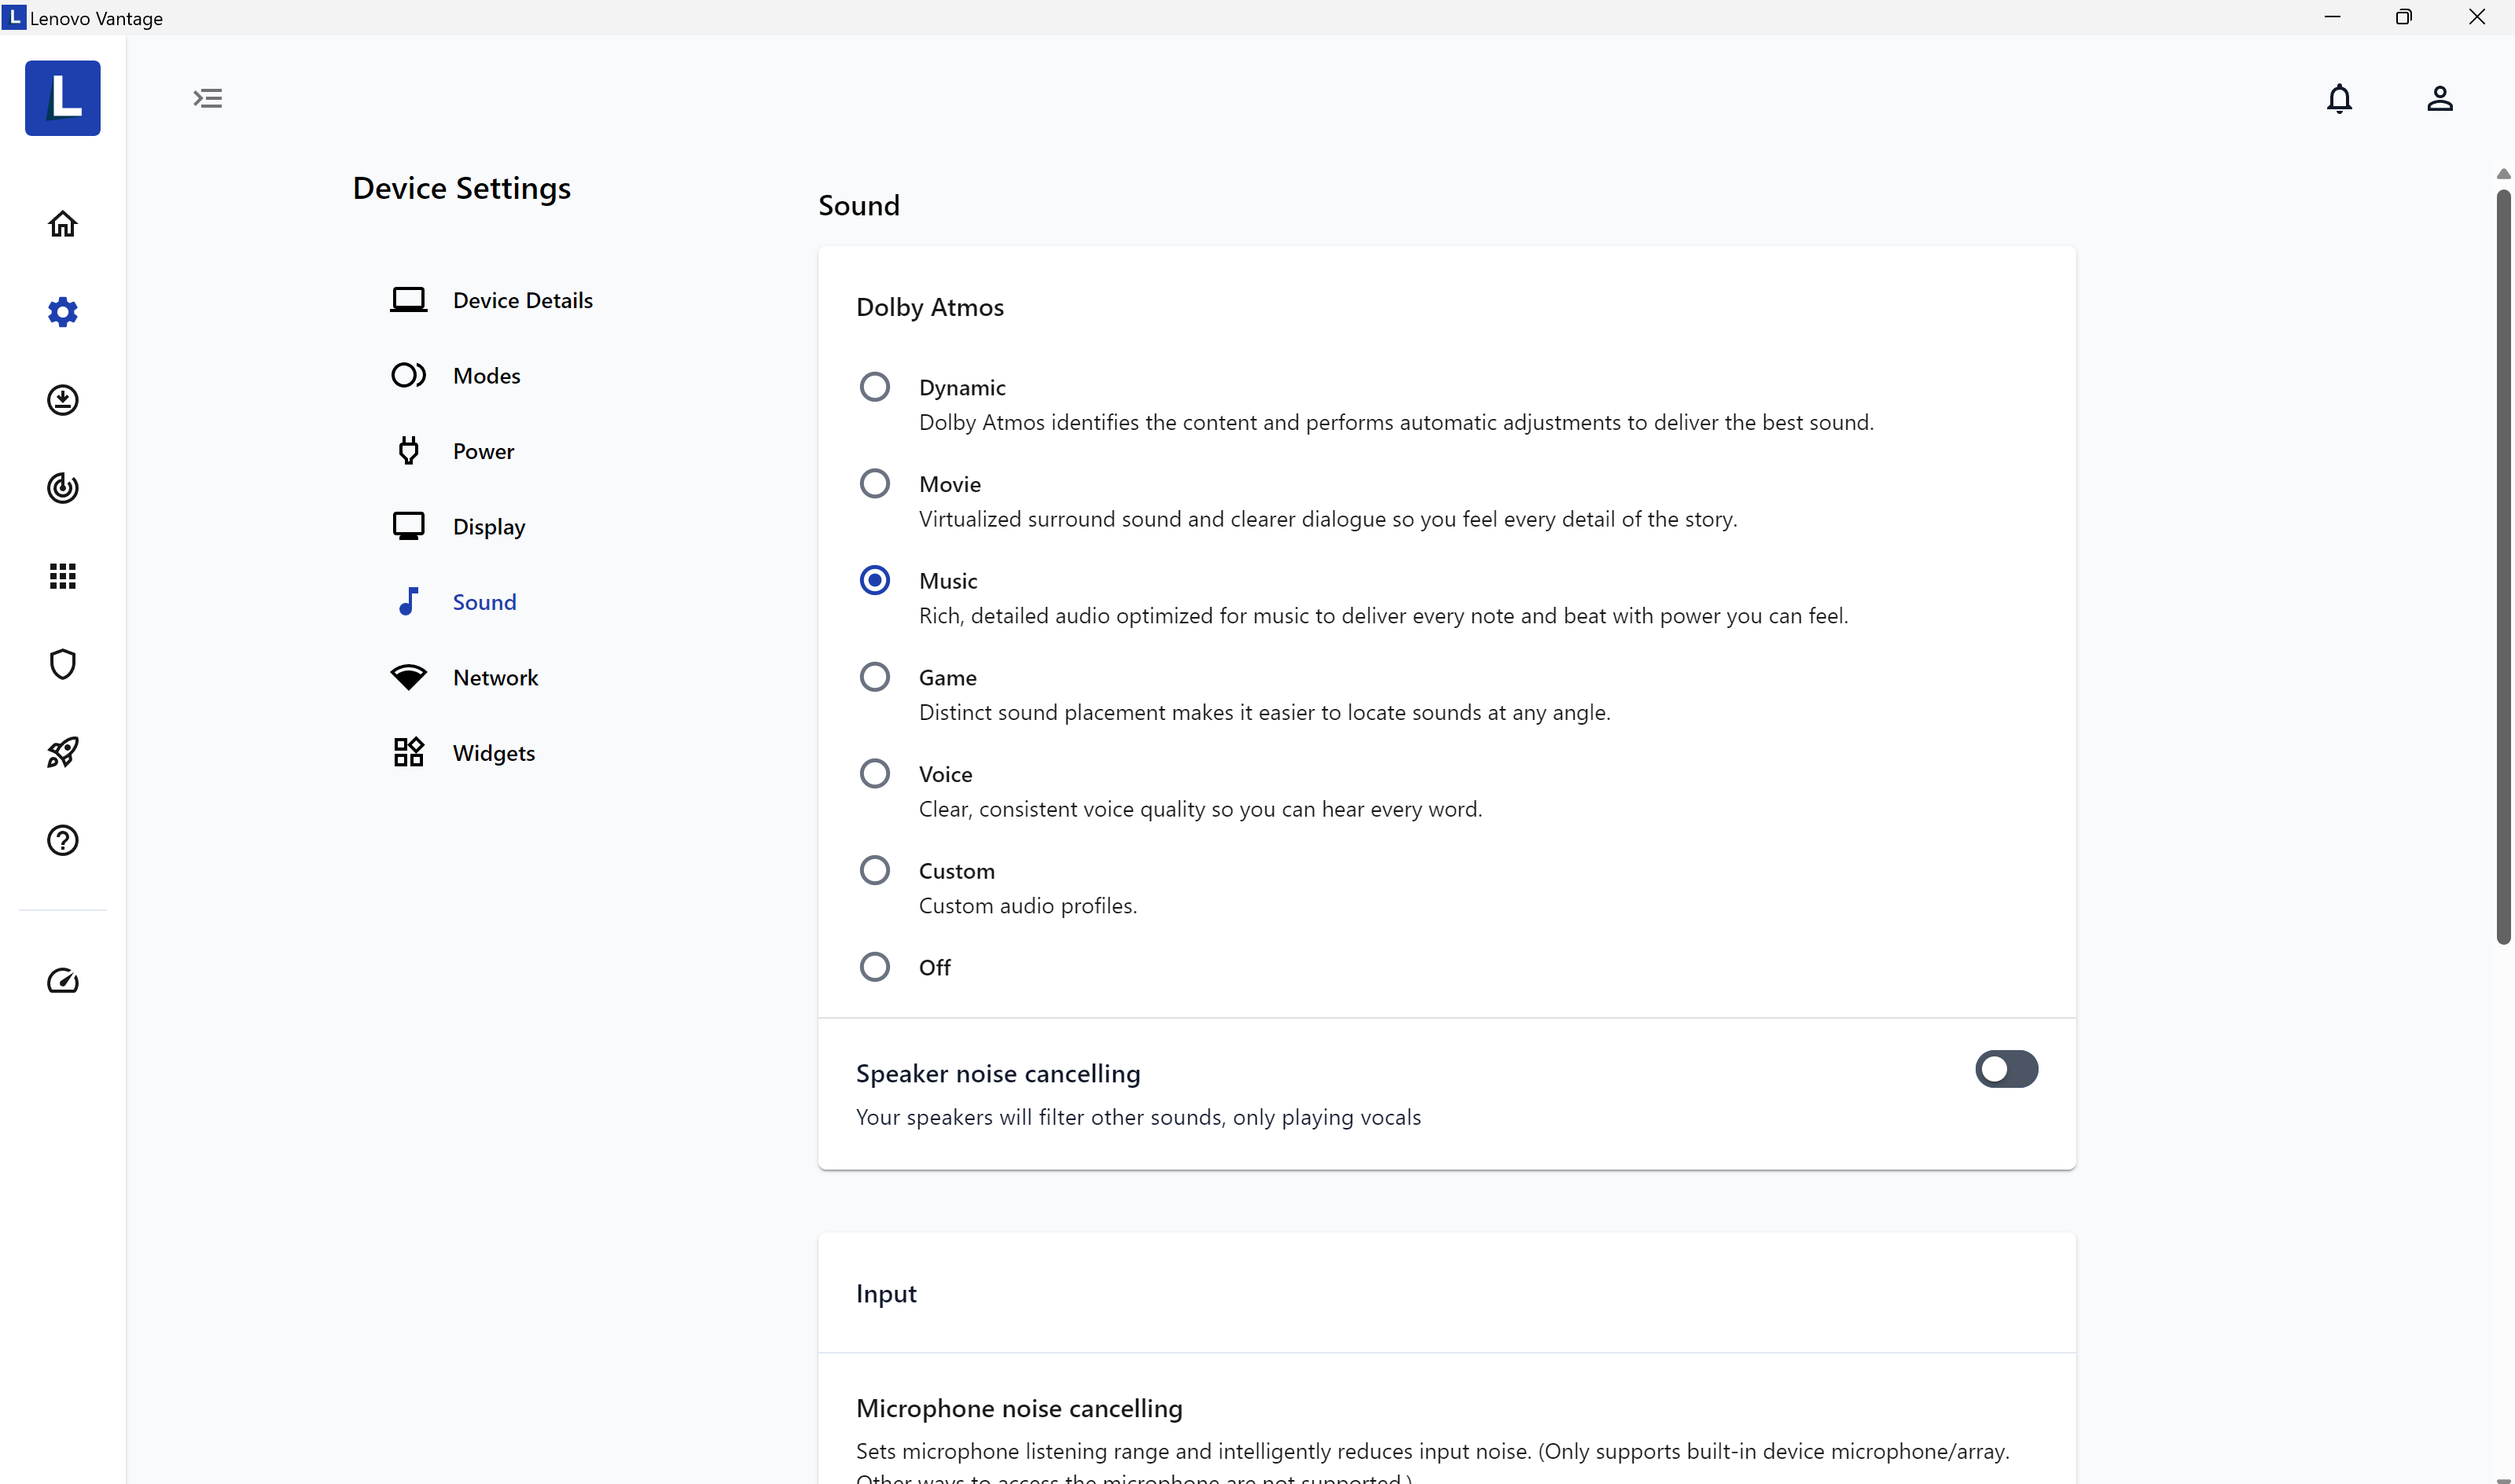Viewport: 2515px width, 1484px height.
Task: Choose the Game Dolby Atmos mode
Action: click(874, 677)
